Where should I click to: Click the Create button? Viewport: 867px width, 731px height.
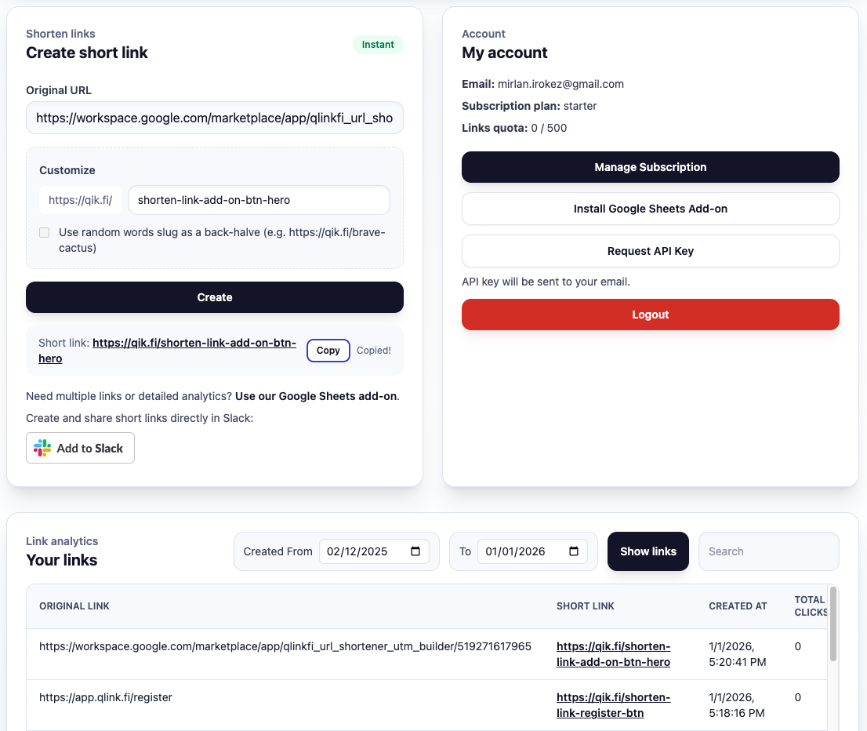pyautogui.click(x=215, y=297)
